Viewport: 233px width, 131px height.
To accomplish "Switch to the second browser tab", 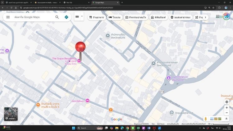I will click(x=48, y=2).
